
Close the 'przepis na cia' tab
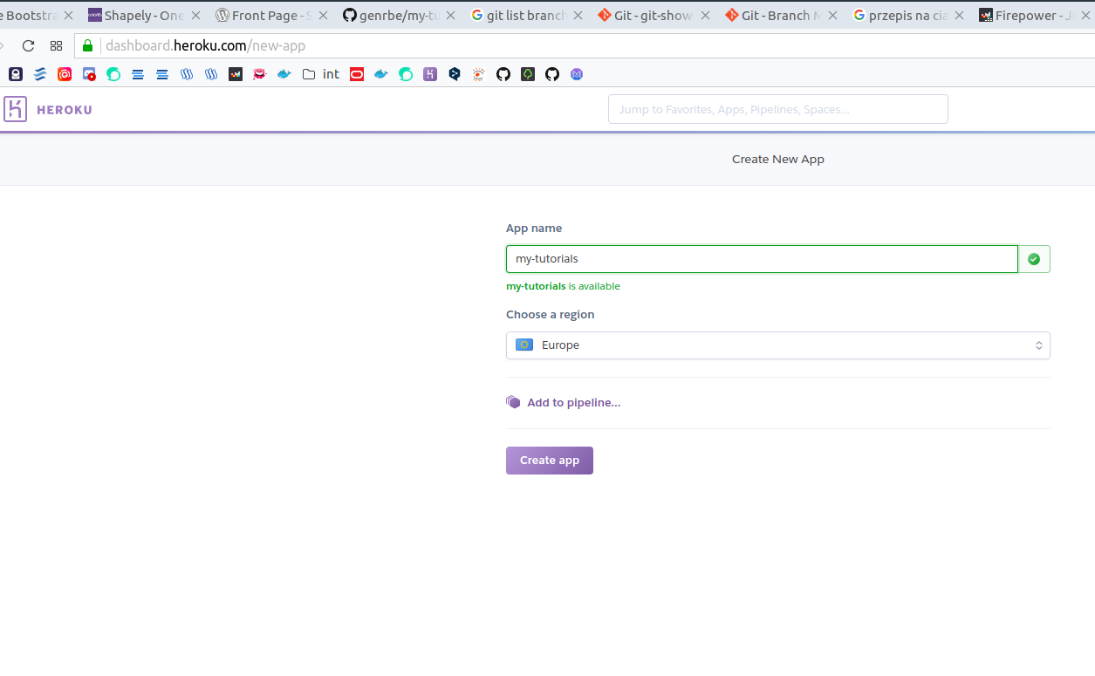point(960,16)
